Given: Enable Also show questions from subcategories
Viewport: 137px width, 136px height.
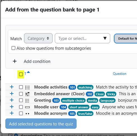Looking at the screenshot, I should (13, 48).
